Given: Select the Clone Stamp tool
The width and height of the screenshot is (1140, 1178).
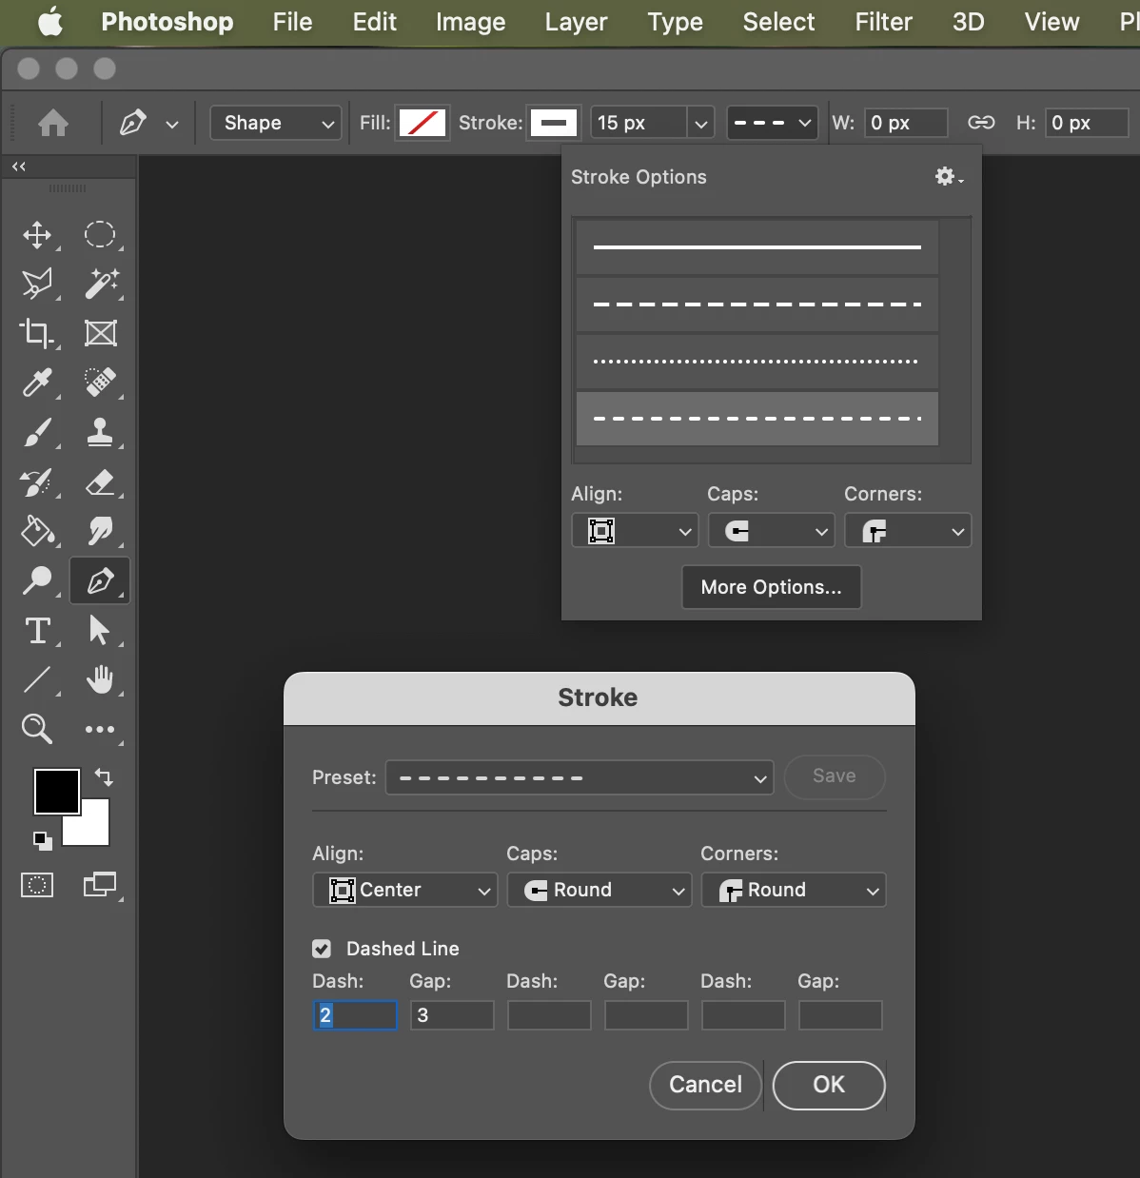Looking at the screenshot, I should pos(100,432).
